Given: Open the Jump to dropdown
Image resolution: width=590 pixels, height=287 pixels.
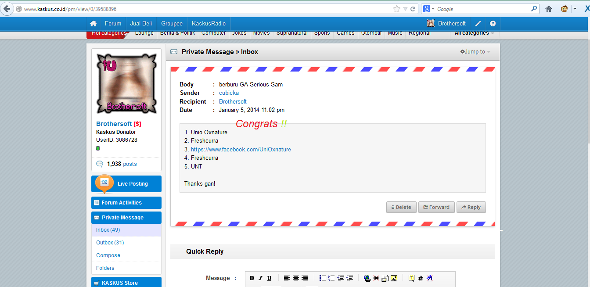Looking at the screenshot, I should (475, 52).
